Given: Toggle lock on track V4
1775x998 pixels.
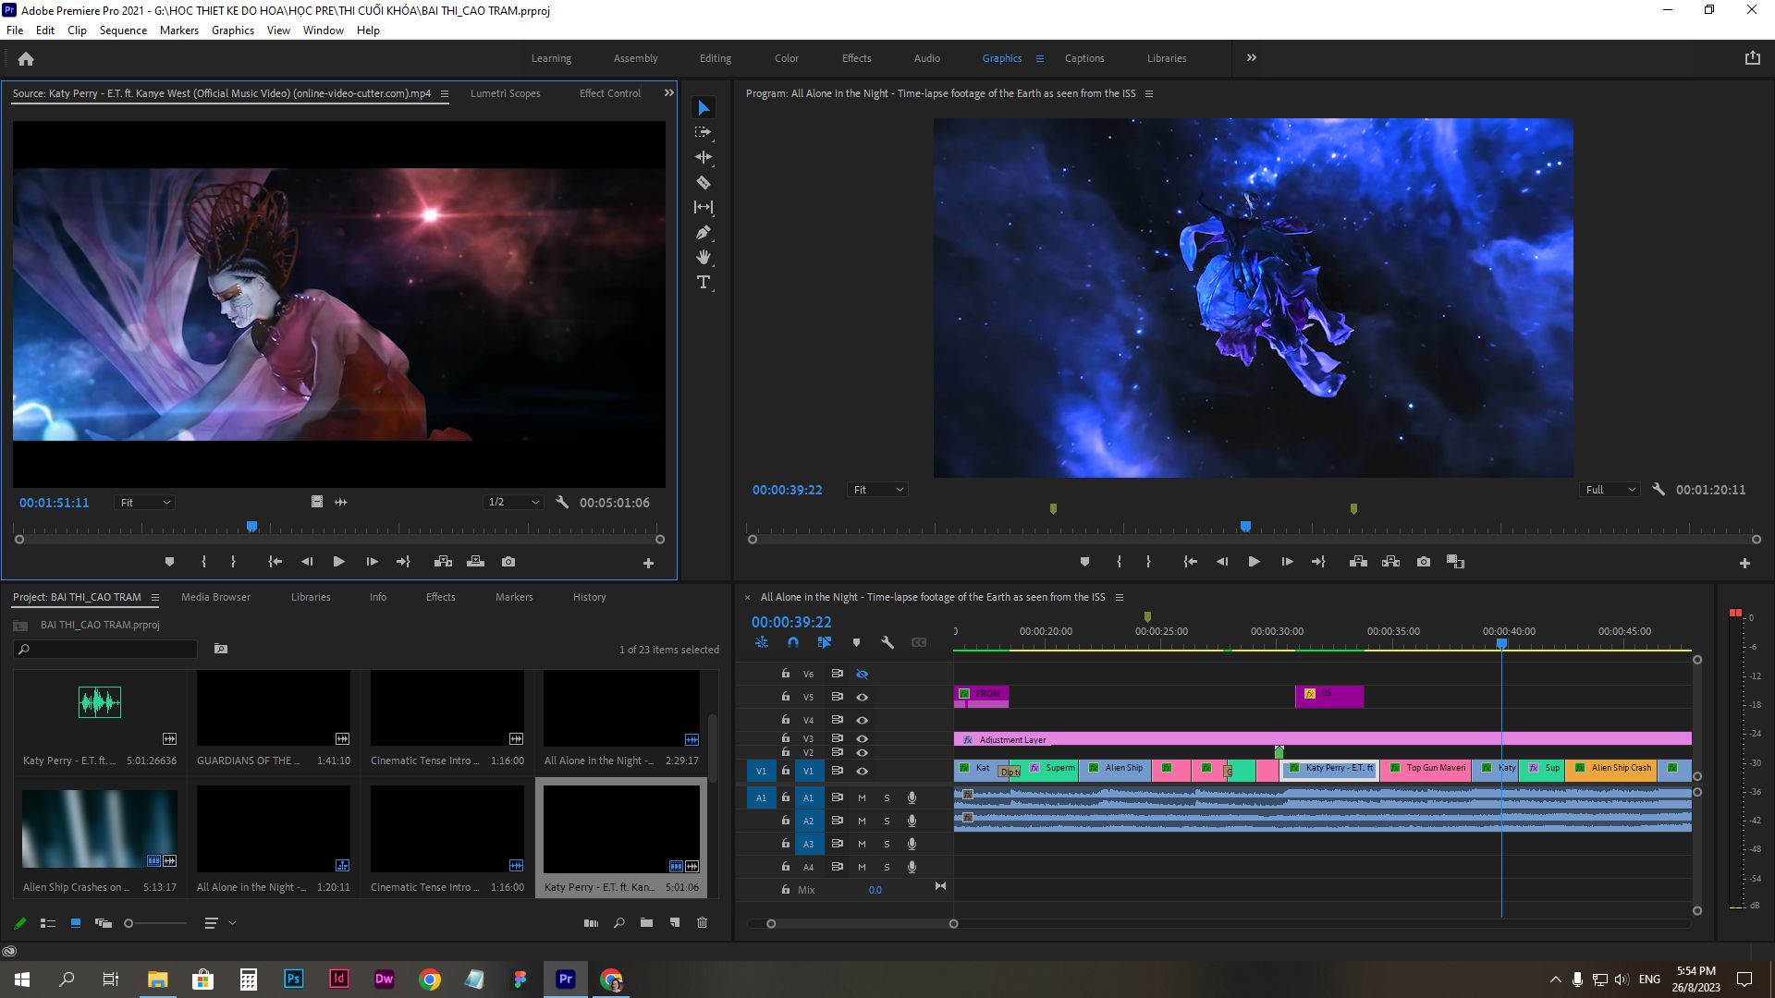Looking at the screenshot, I should click(x=785, y=719).
